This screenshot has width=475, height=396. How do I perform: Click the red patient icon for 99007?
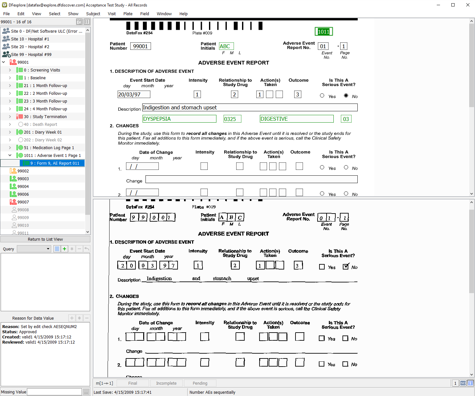pyautogui.click(x=13, y=202)
